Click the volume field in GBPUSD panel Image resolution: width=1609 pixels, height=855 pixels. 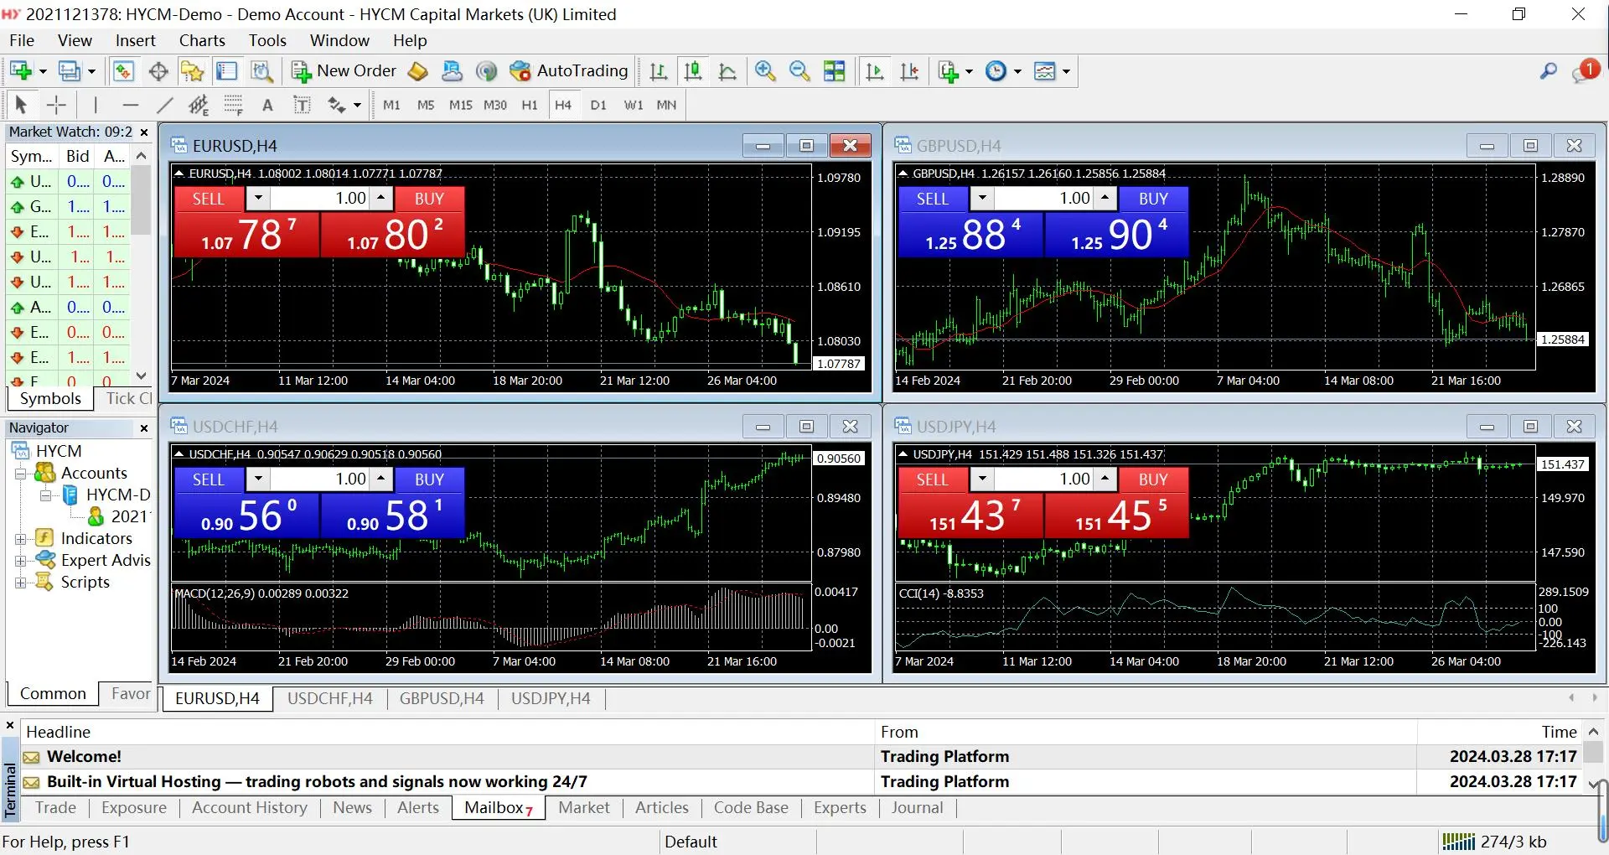point(1044,199)
